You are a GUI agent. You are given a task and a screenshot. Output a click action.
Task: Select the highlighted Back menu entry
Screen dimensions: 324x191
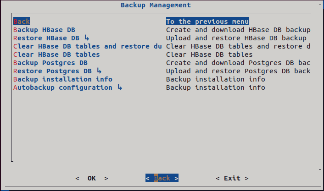[22, 22]
